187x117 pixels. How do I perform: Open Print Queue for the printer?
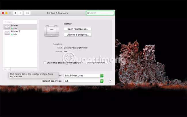[x=78, y=29]
